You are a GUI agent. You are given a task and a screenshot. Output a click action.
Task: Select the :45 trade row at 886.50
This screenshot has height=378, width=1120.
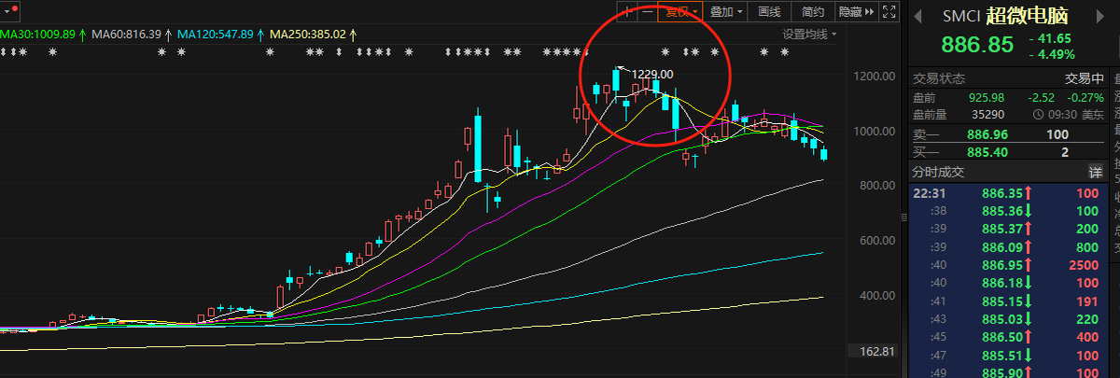tap(1007, 337)
